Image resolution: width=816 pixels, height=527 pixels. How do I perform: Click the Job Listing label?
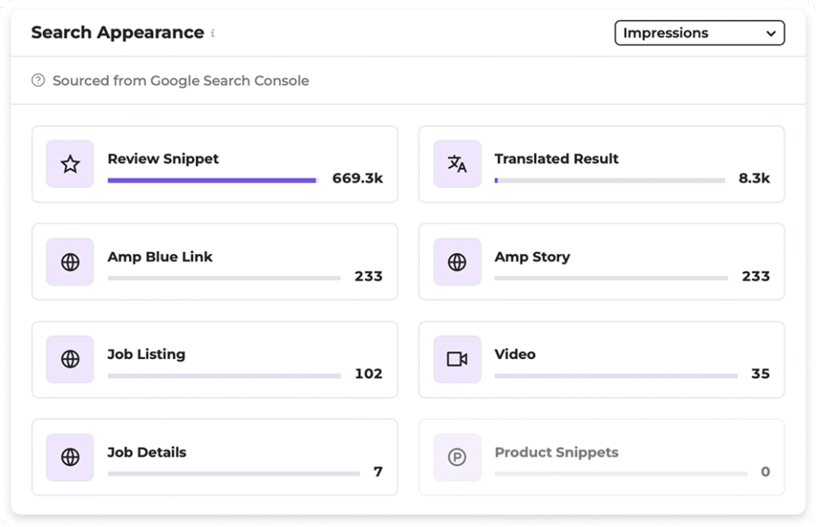coord(147,354)
